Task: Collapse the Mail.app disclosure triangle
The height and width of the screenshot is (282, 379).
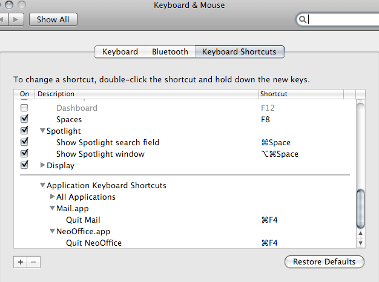Action: (52, 208)
